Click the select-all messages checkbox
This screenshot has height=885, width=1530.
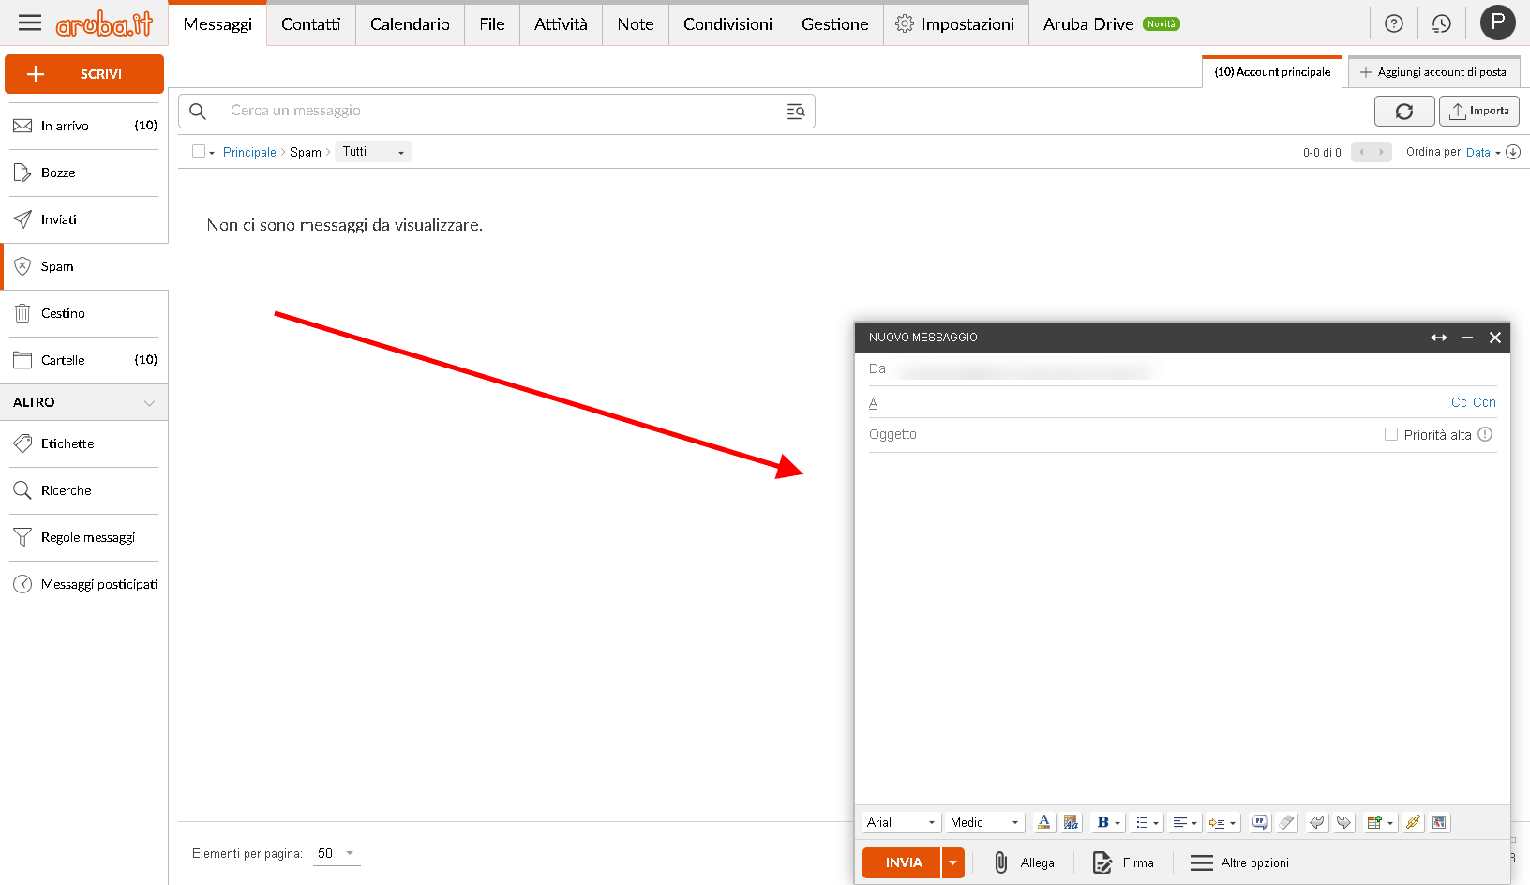click(199, 151)
